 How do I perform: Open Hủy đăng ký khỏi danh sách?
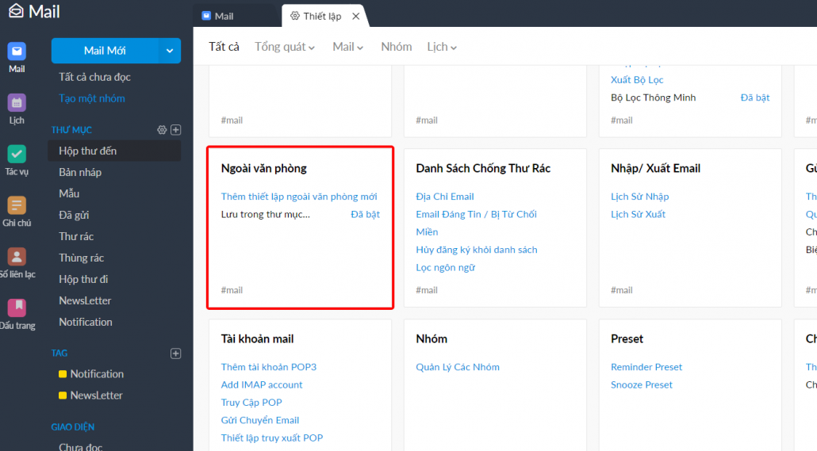pos(477,250)
